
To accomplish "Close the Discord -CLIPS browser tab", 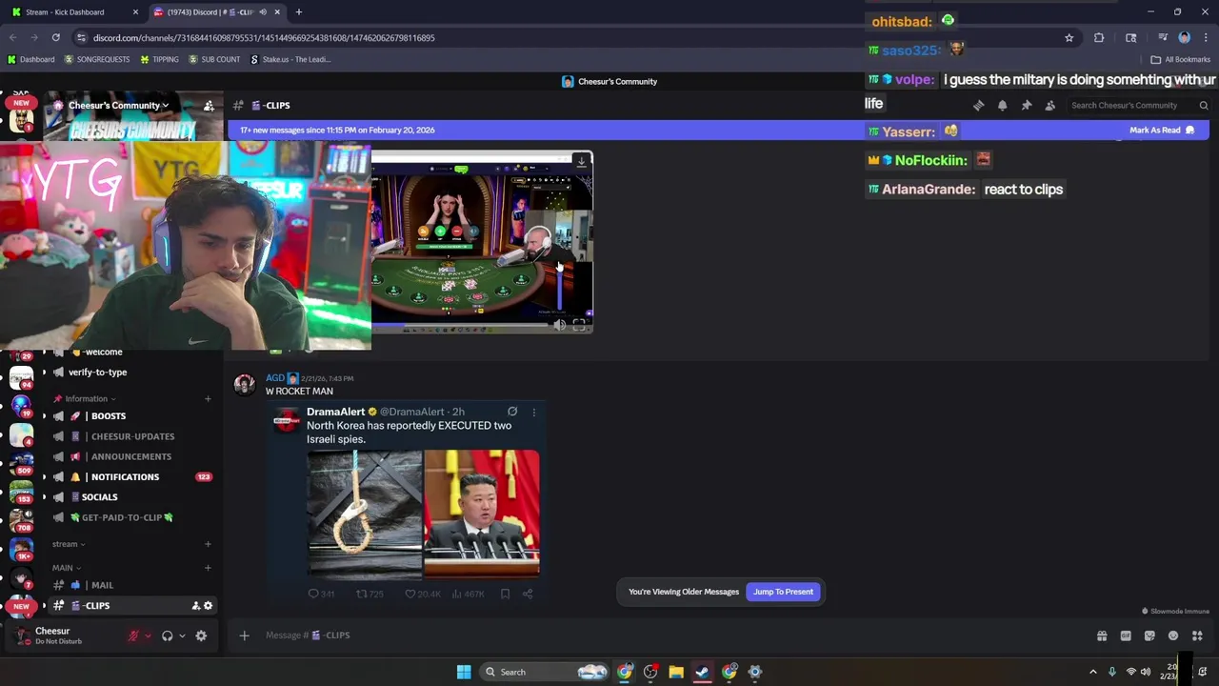I will click(277, 12).
